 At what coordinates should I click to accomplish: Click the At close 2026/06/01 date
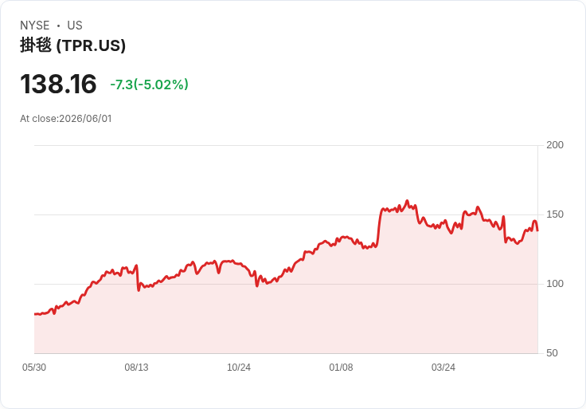66,119
